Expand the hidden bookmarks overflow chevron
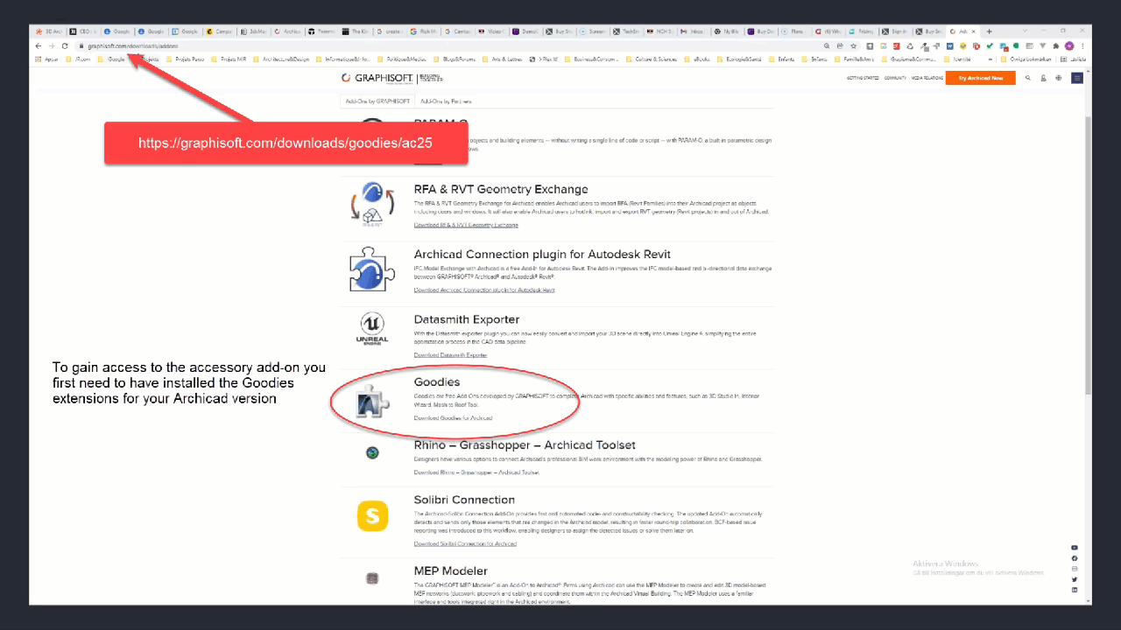Screen dimensions: 1121x630 pyautogui.click(x=990, y=59)
